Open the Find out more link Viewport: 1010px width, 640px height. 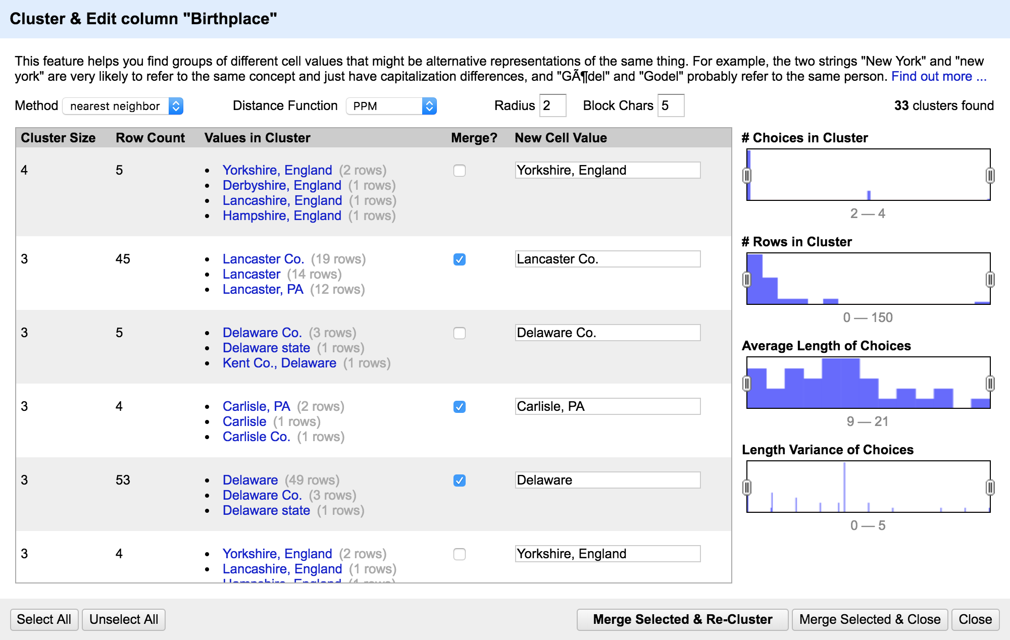[938, 77]
